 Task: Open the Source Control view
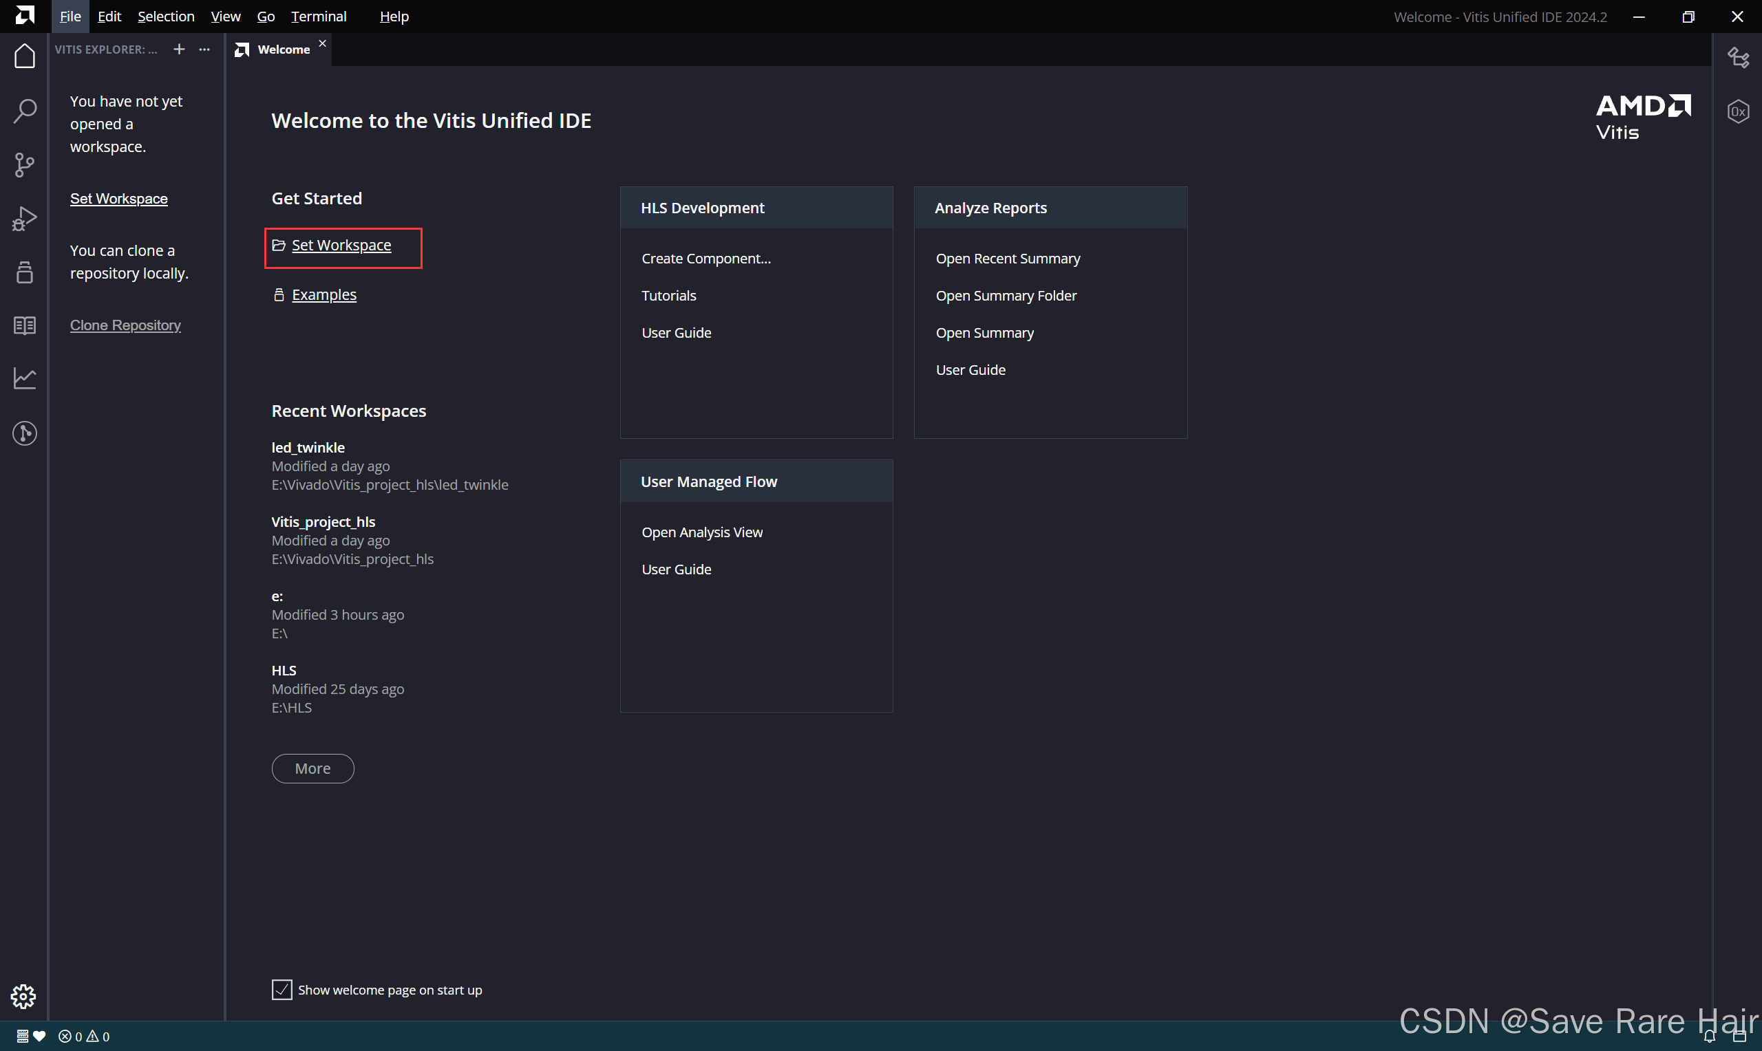[25, 165]
